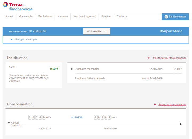Open the Contacter menu item

pos(122,17)
